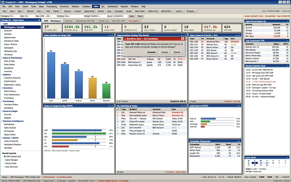Click the Designer... toolbar button
The width and height of the screenshot is (291, 182).
pyautogui.click(x=191, y=11)
